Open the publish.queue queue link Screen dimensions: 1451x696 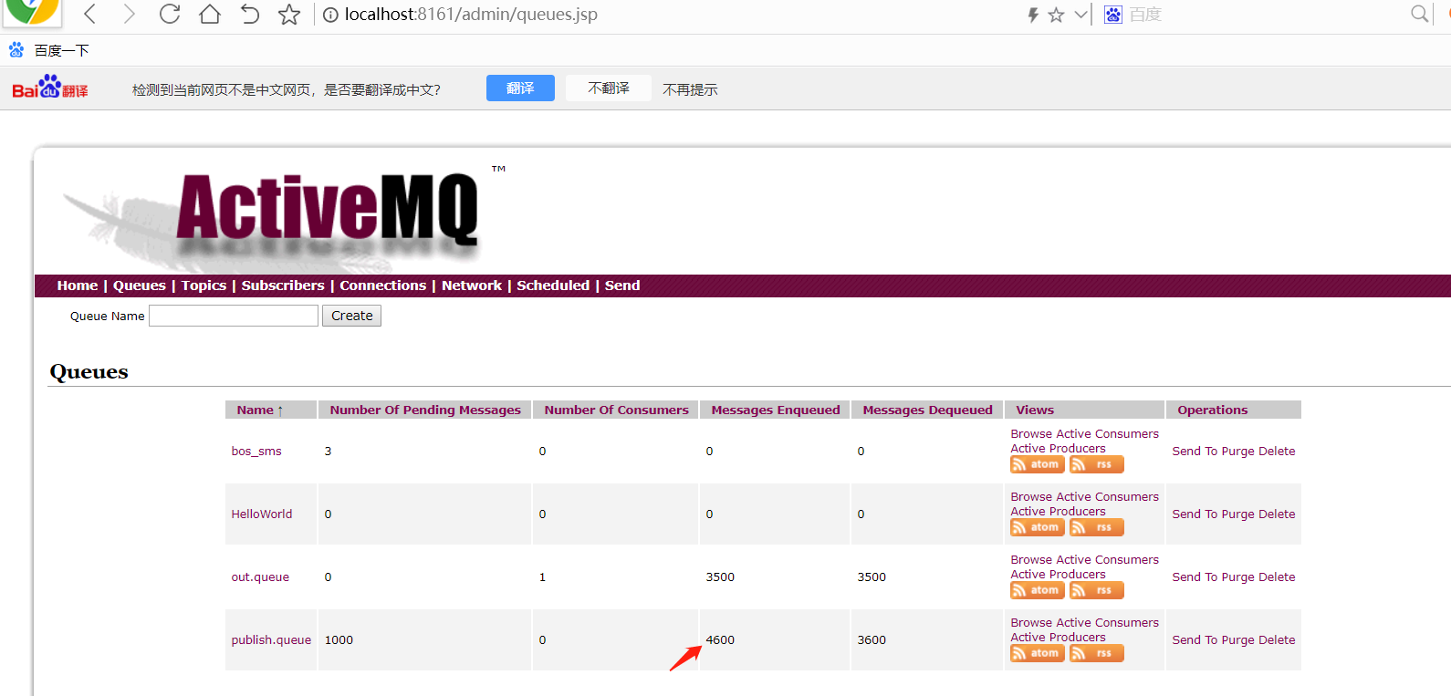(271, 640)
